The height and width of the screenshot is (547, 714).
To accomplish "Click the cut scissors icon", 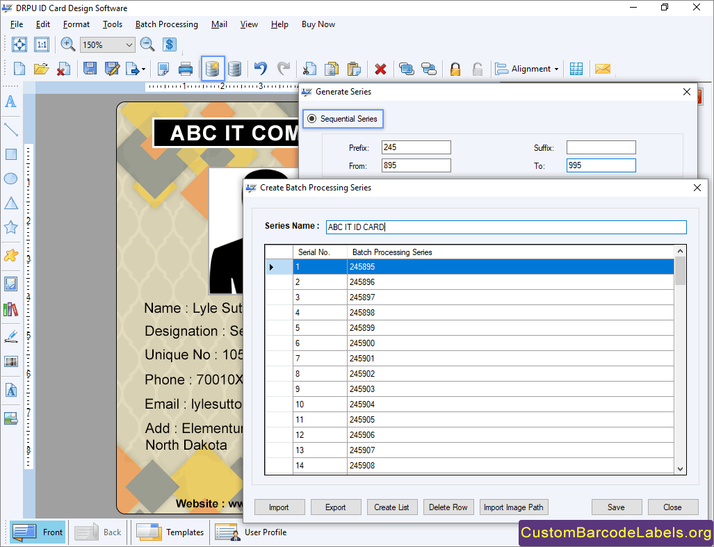I will click(x=309, y=69).
